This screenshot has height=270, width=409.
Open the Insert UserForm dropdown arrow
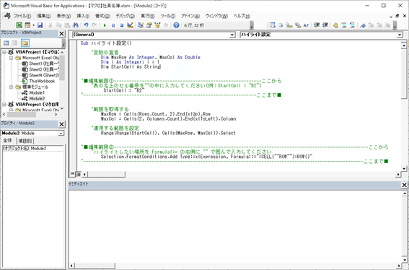(33, 25)
